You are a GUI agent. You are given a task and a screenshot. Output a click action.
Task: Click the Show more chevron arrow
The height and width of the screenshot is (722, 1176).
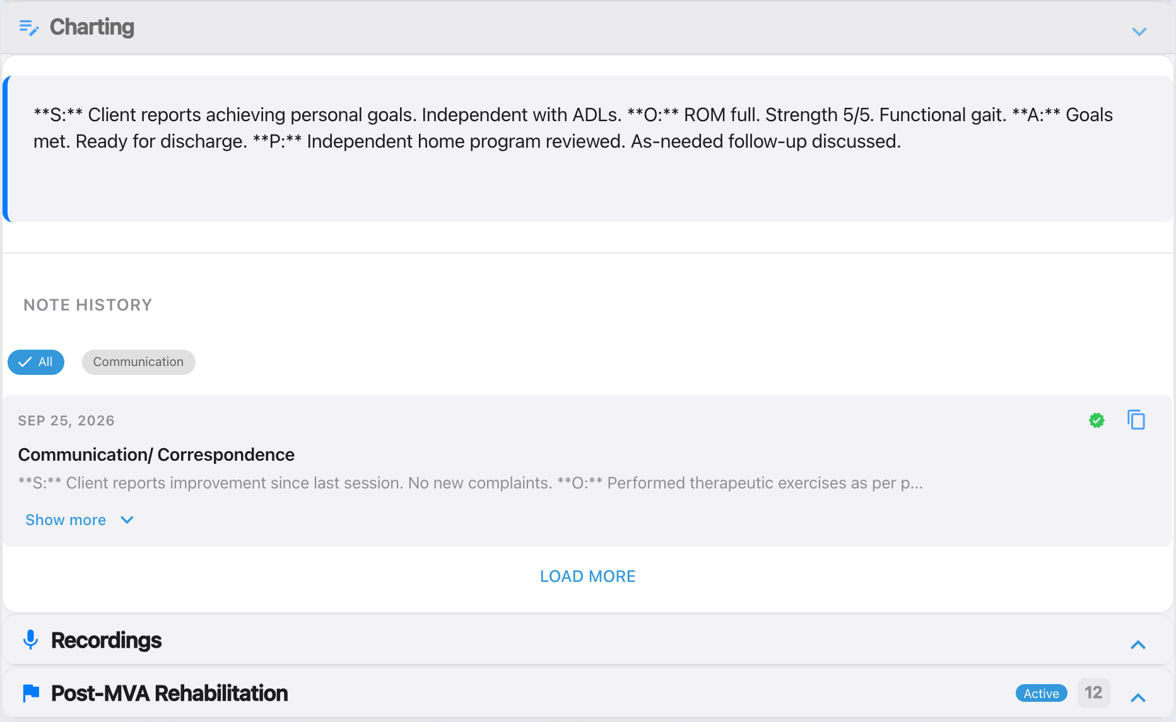[127, 520]
